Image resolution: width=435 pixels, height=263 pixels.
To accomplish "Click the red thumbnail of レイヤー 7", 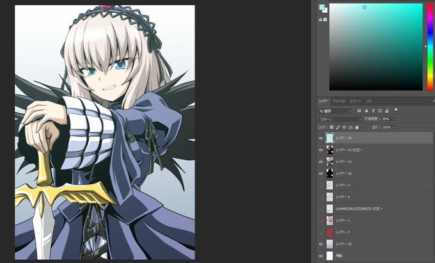I will 329,232.
